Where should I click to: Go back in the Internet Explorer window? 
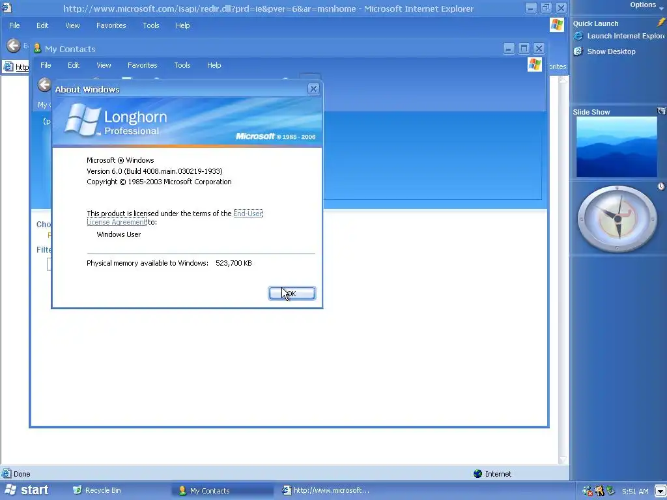pyautogui.click(x=13, y=46)
